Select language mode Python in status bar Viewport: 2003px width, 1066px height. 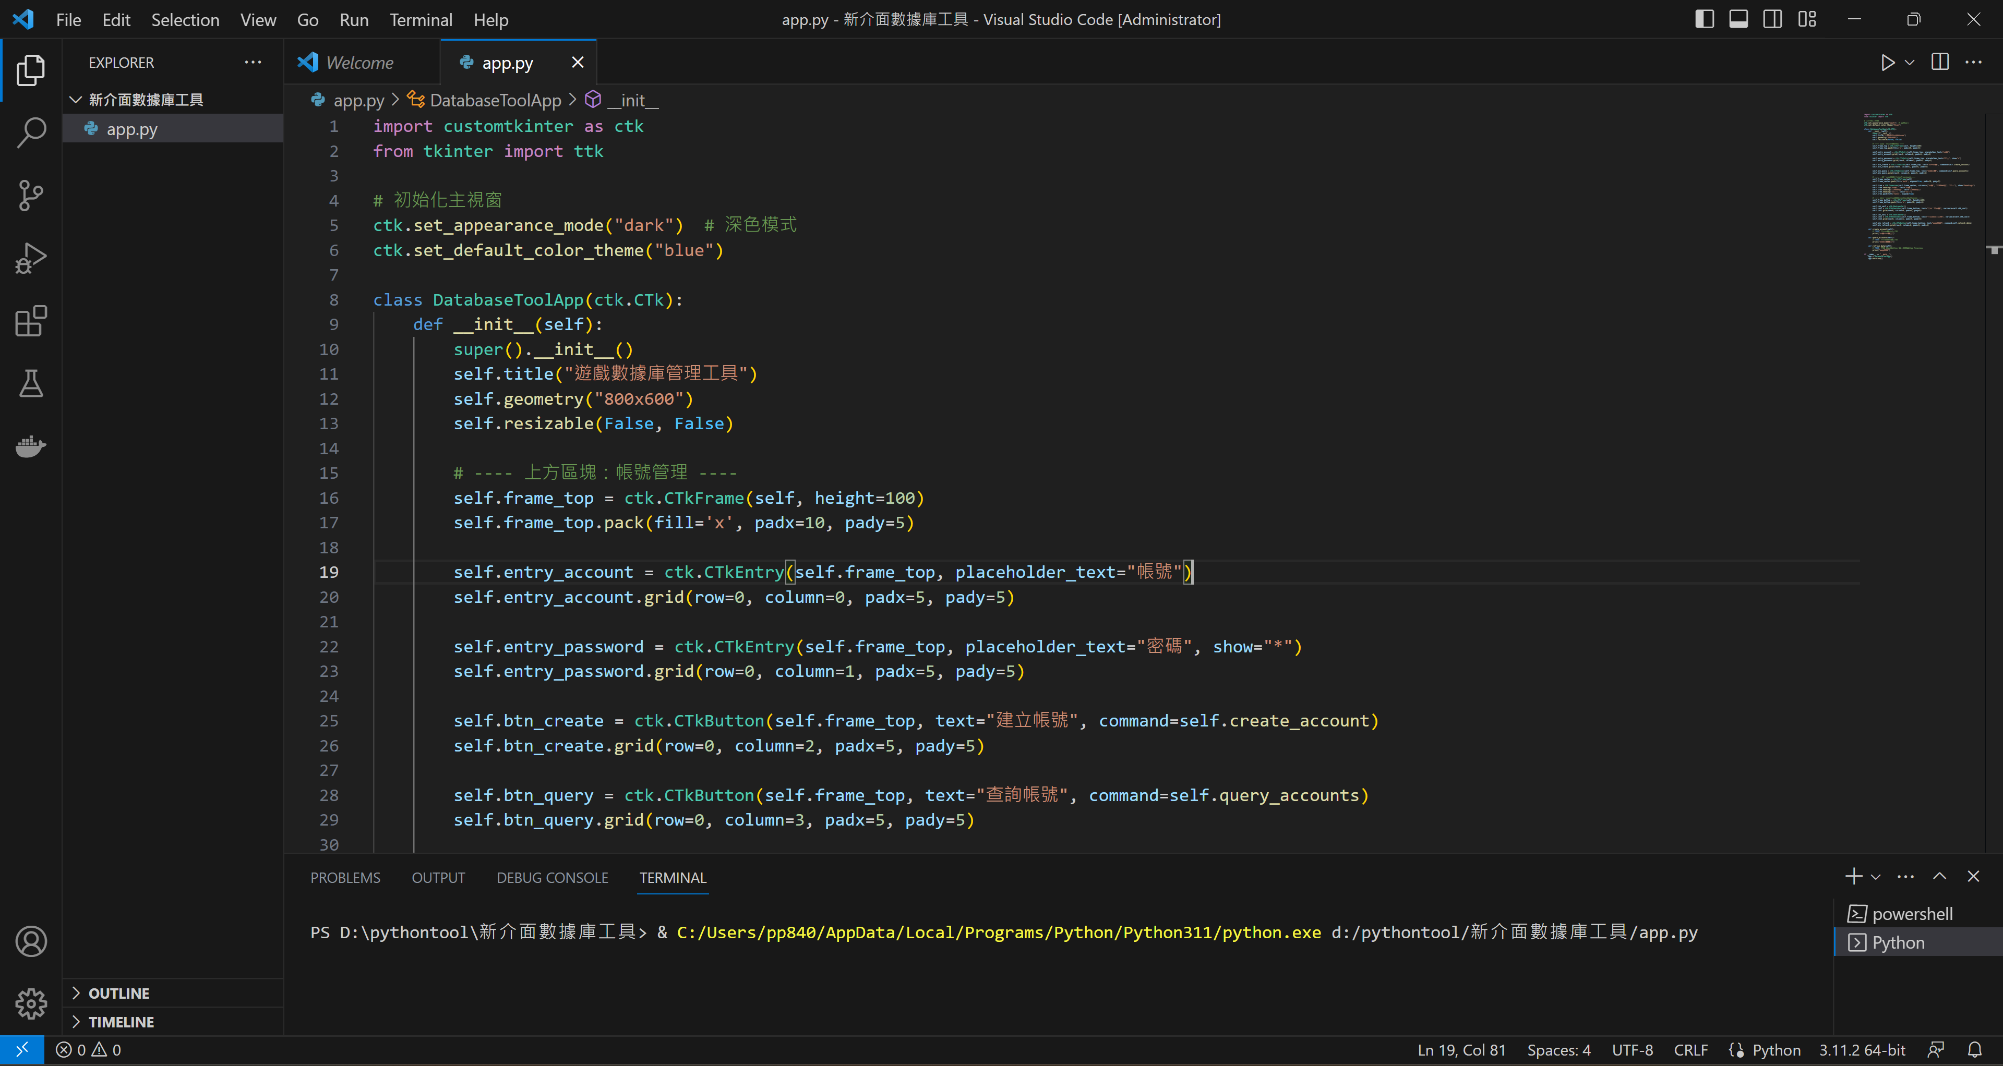[x=1776, y=1050]
